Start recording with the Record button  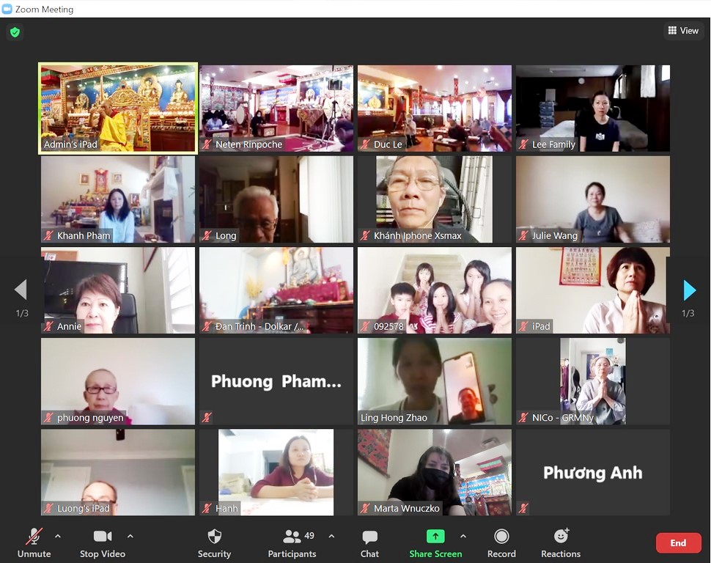click(x=501, y=543)
